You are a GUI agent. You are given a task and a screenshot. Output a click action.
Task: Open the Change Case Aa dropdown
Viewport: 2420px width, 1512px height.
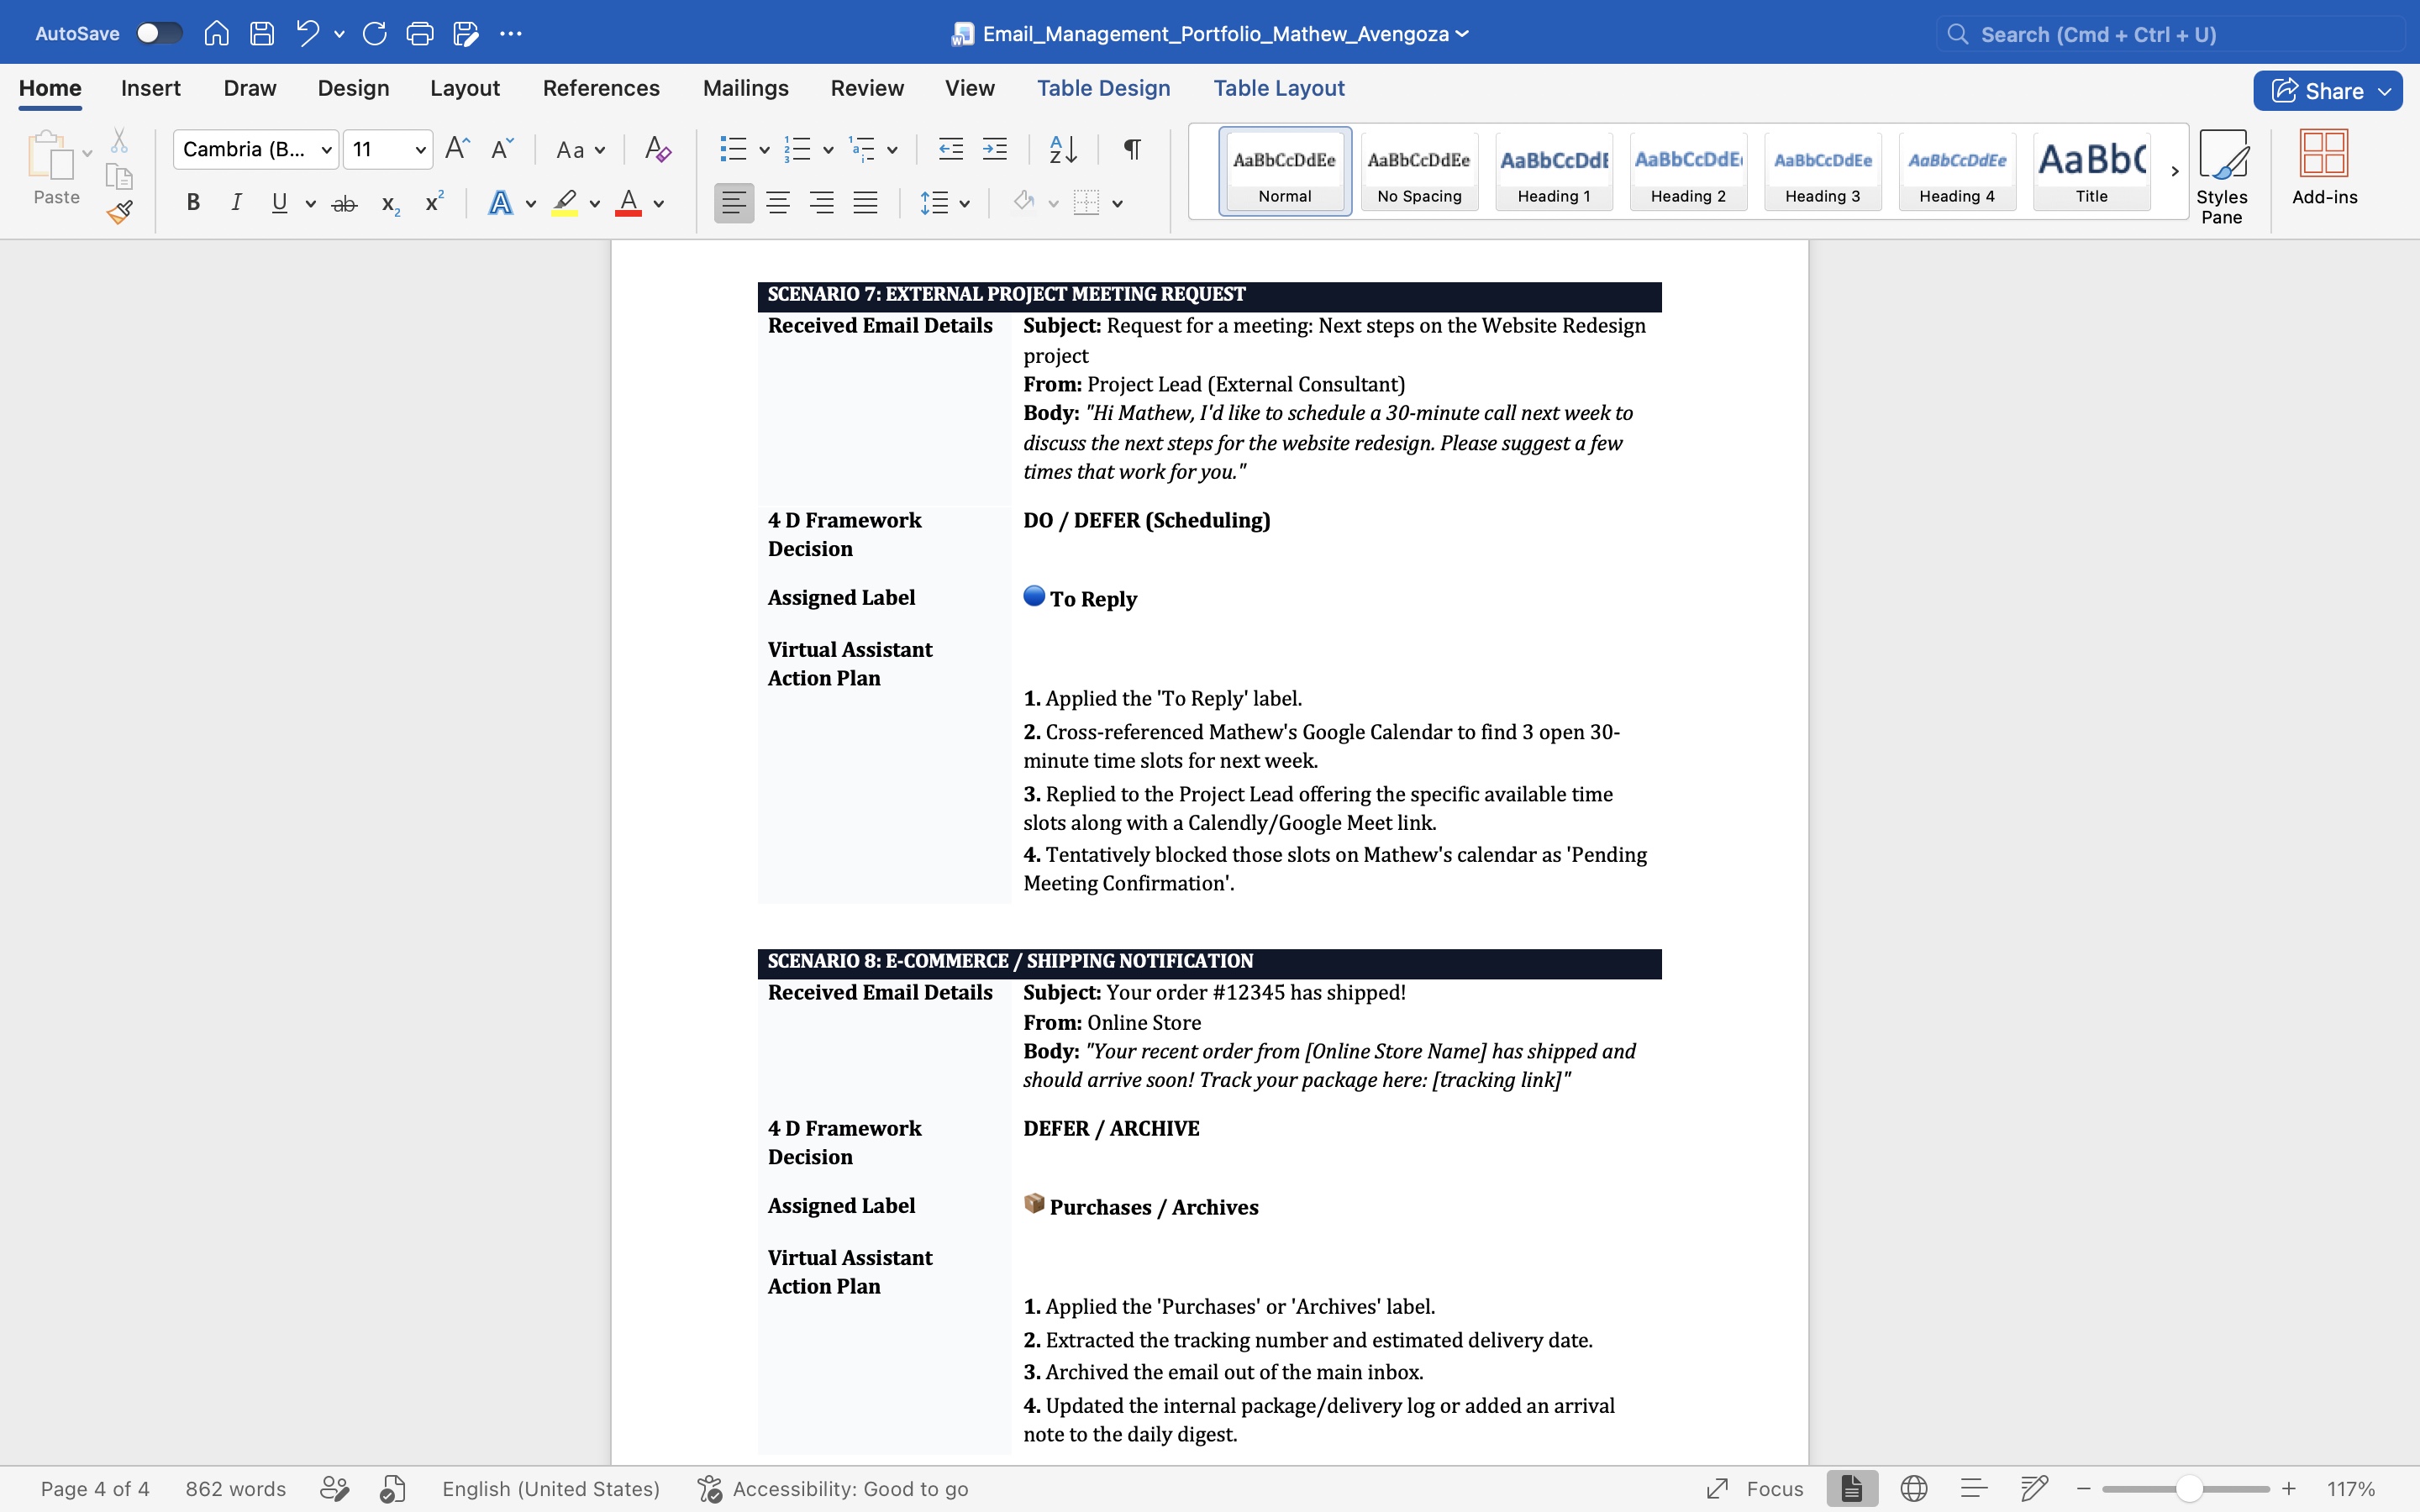point(581,150)
